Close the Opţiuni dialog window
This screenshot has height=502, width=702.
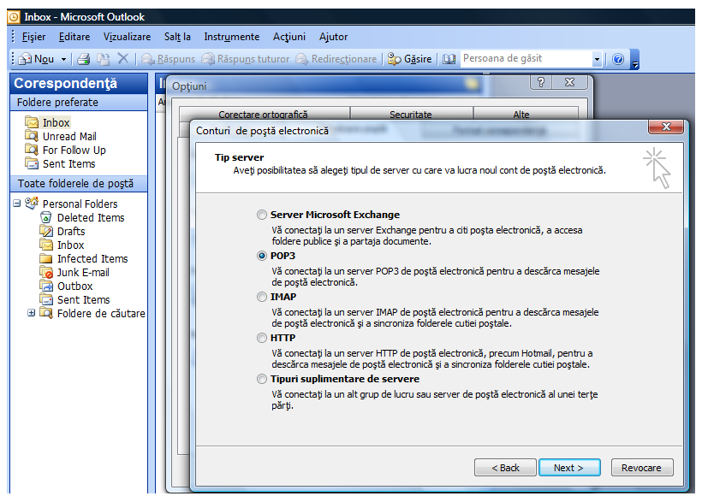tap(569, 82)
